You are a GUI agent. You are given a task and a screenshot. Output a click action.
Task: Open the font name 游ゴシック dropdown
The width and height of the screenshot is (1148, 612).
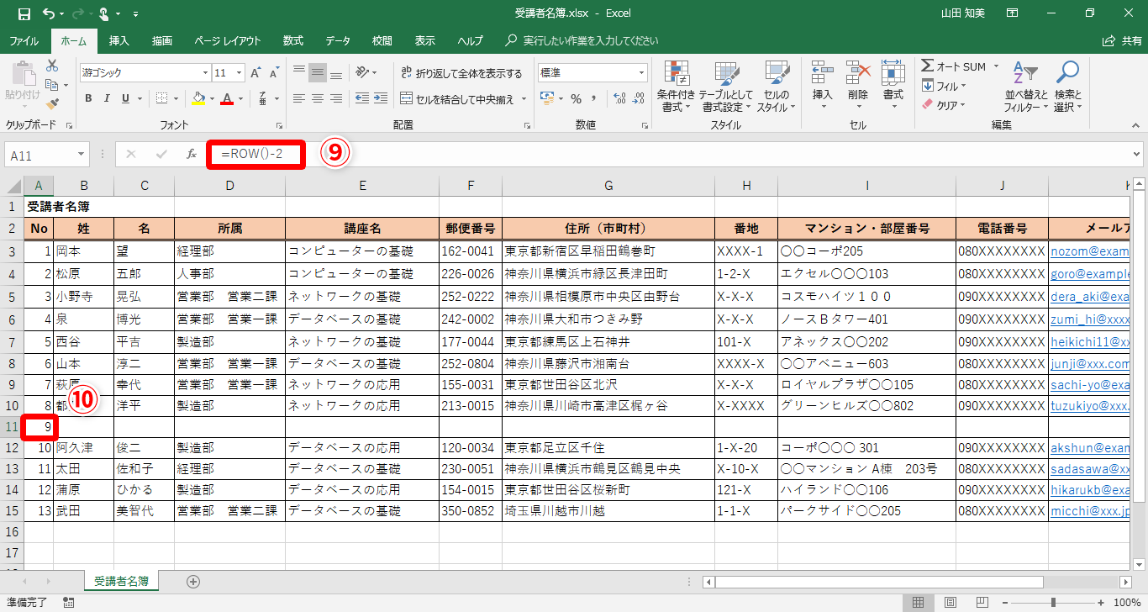[x=204, y=73]
